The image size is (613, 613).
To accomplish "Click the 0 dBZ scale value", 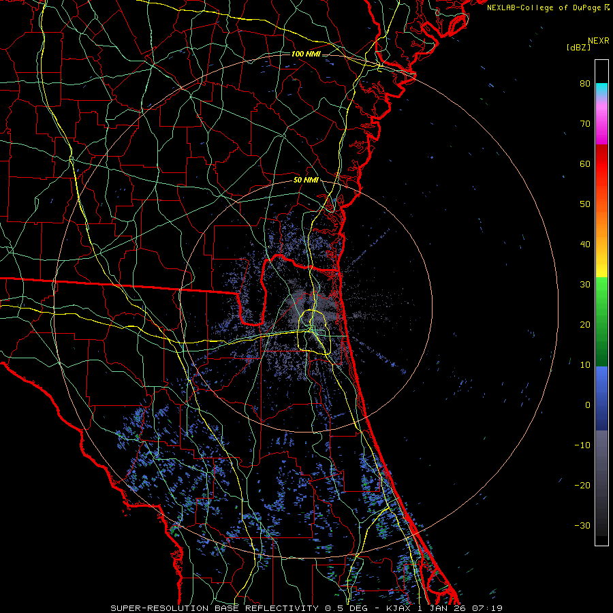I will [x=588, y=405].
